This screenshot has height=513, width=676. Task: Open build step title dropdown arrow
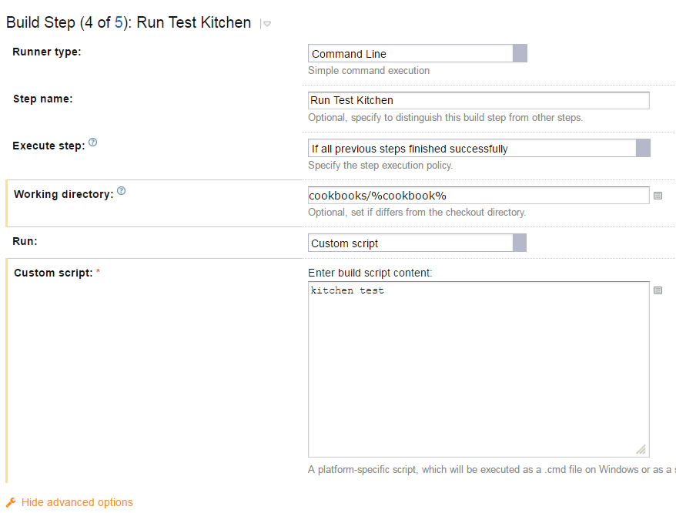(267, 24)
